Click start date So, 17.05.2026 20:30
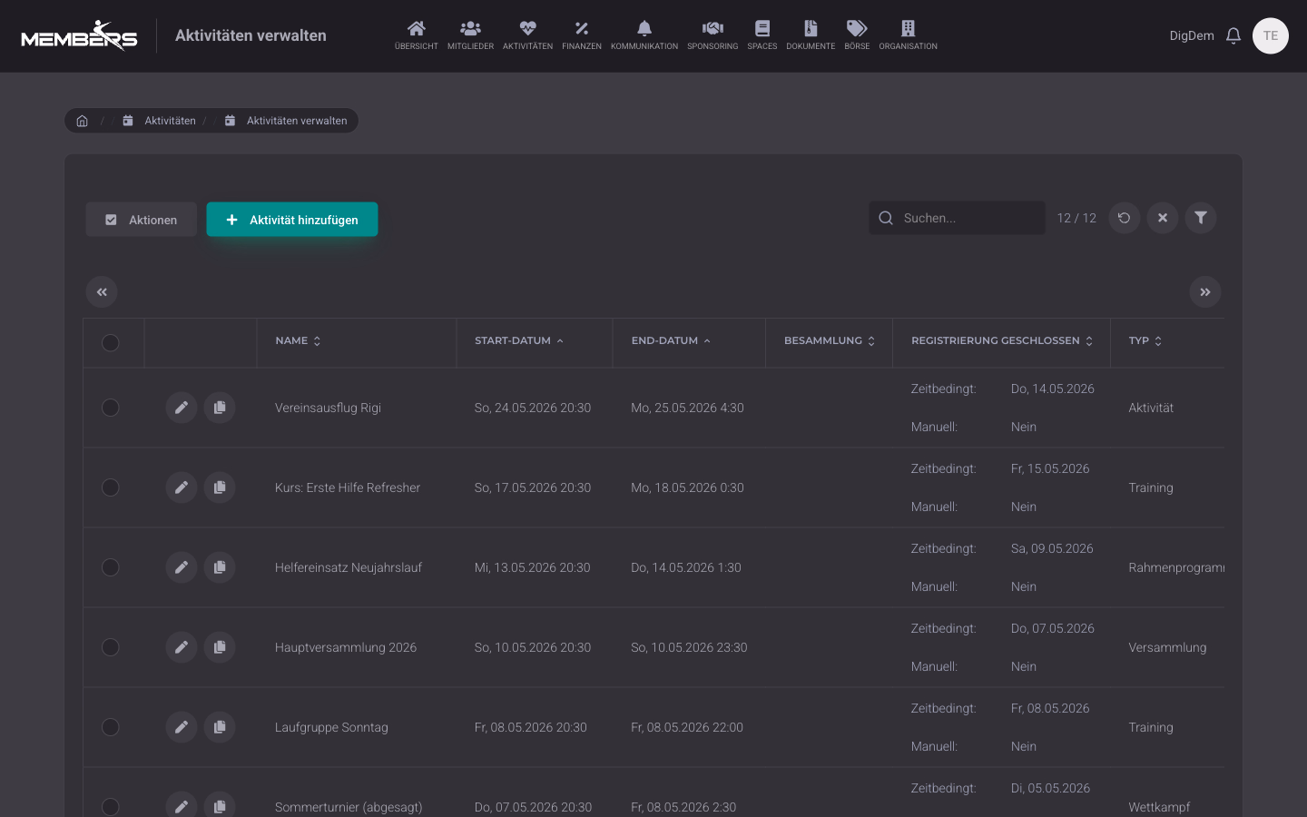The width and height of the screenshot is (1307, 817). [x=533, y=487]
